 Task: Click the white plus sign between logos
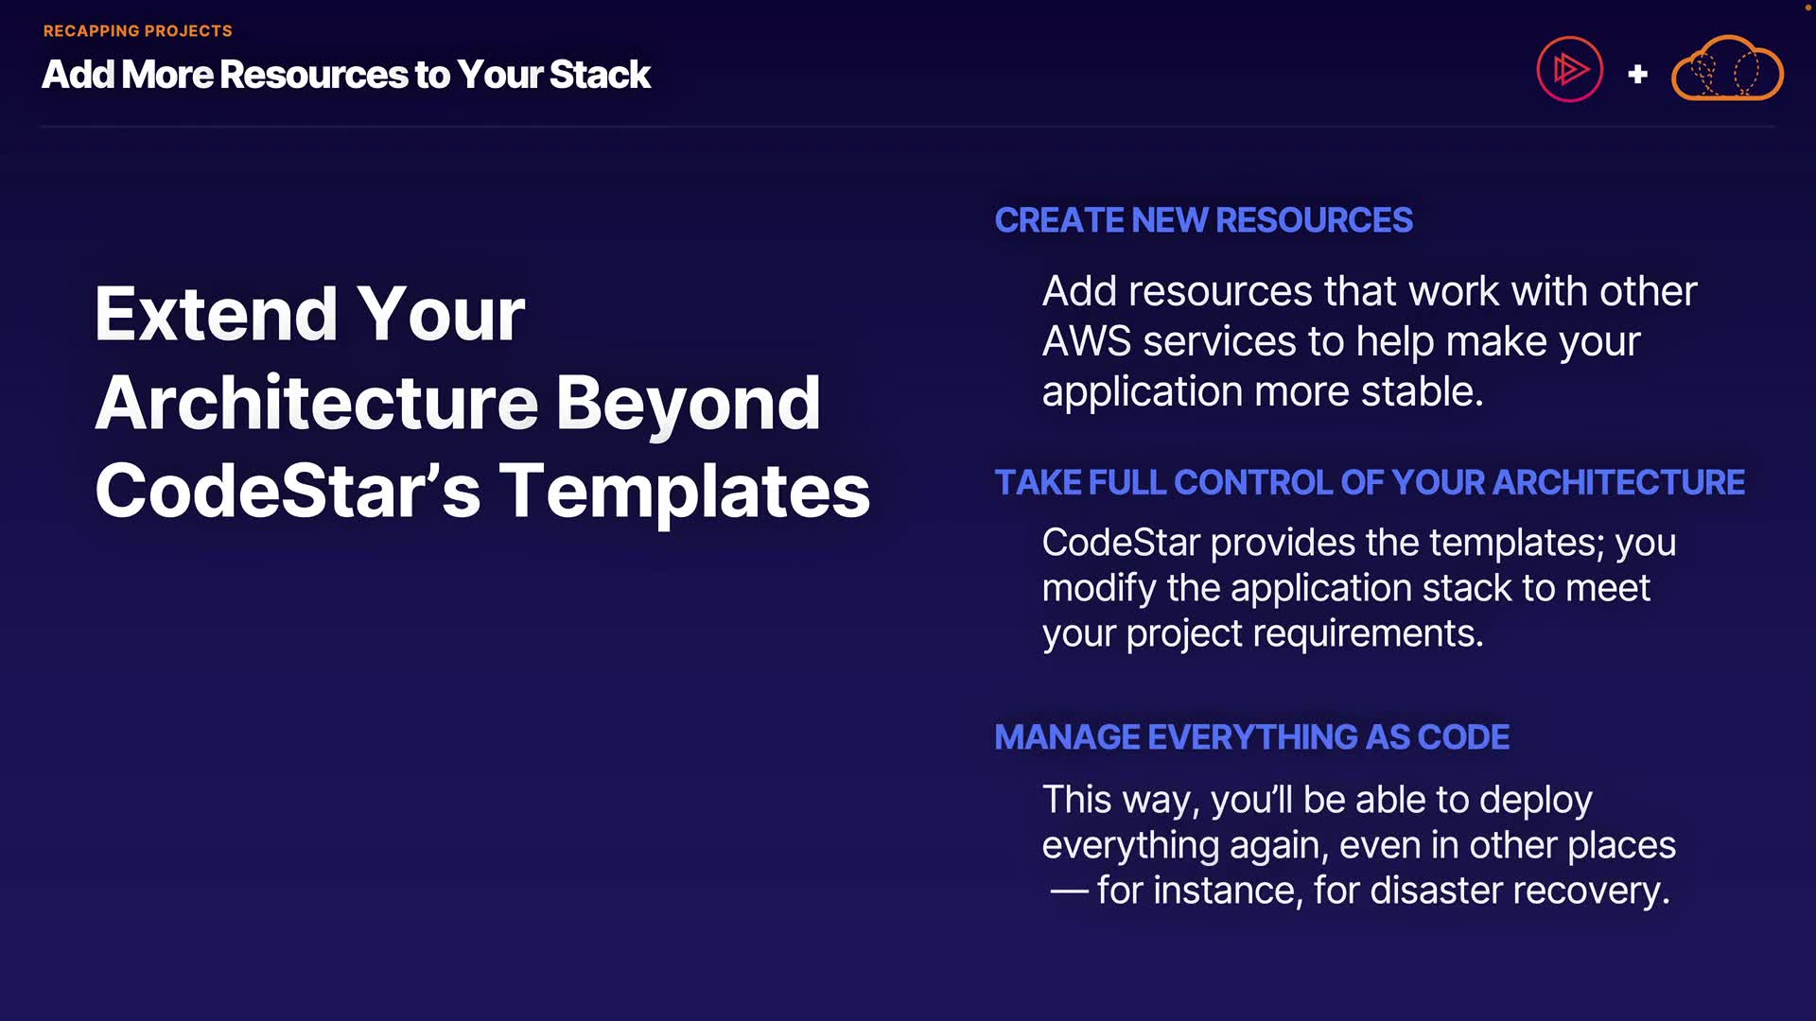coord(1637,74)
